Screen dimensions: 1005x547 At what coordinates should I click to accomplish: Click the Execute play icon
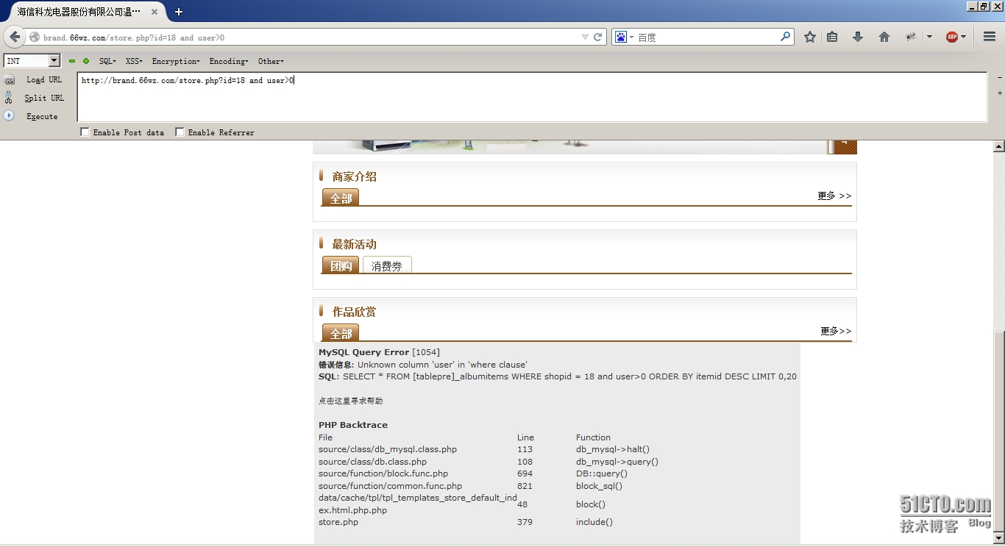coord(9,115)
